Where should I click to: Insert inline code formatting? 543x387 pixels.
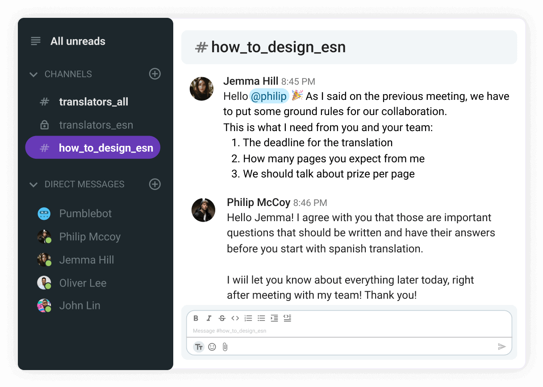coord(235,318)
